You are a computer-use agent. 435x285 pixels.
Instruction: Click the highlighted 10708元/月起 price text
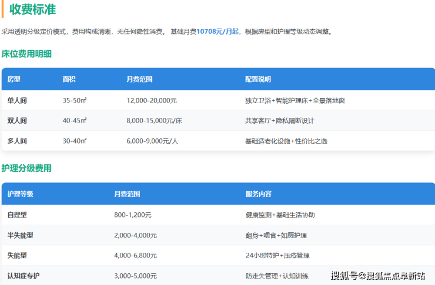217,32
